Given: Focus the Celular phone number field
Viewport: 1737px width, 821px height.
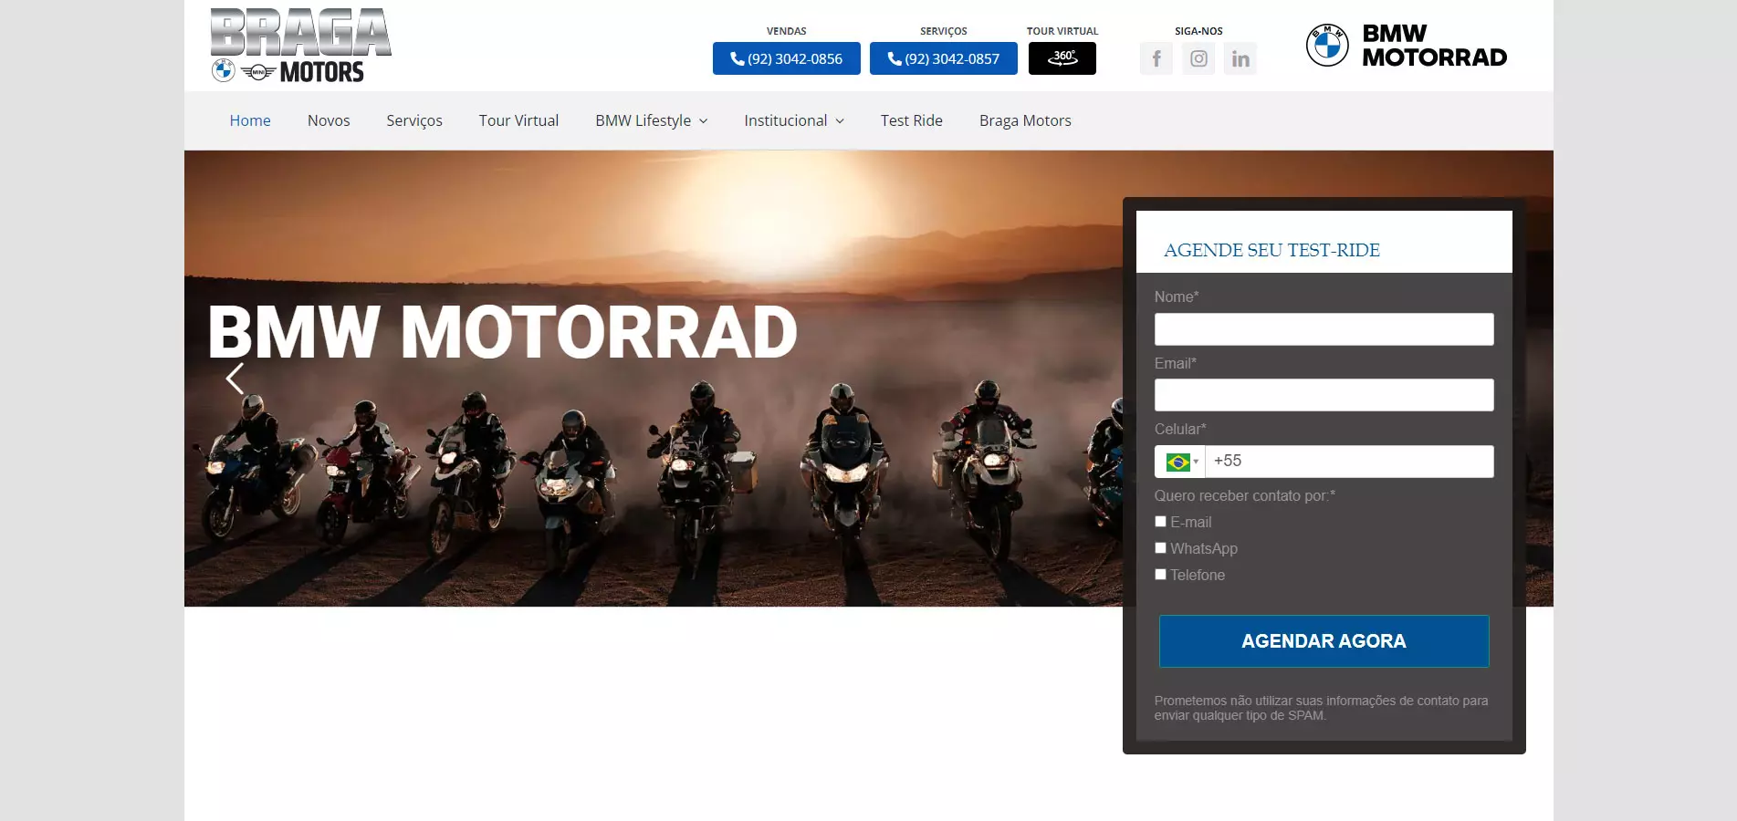Looking at the screenshot, I should point(1349,462).
